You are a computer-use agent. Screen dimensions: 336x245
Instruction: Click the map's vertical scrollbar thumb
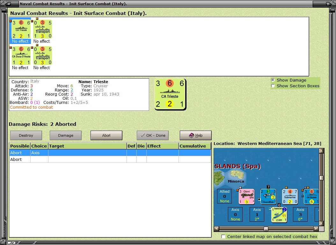click(x=321, y=178)
